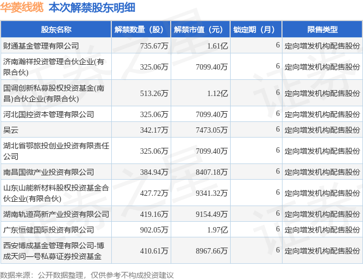
Task: Click 325.06万 in 河北国控 row
Action: coord(154,114)
